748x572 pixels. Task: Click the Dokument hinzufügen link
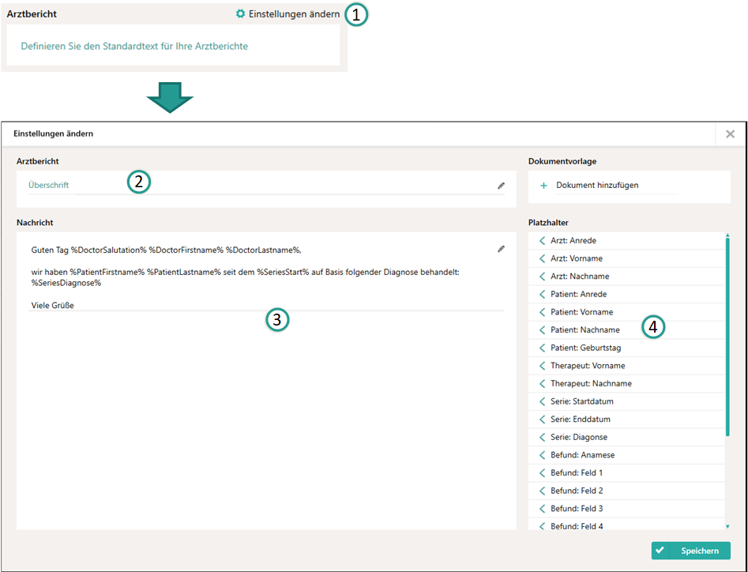tap(597, 186)
